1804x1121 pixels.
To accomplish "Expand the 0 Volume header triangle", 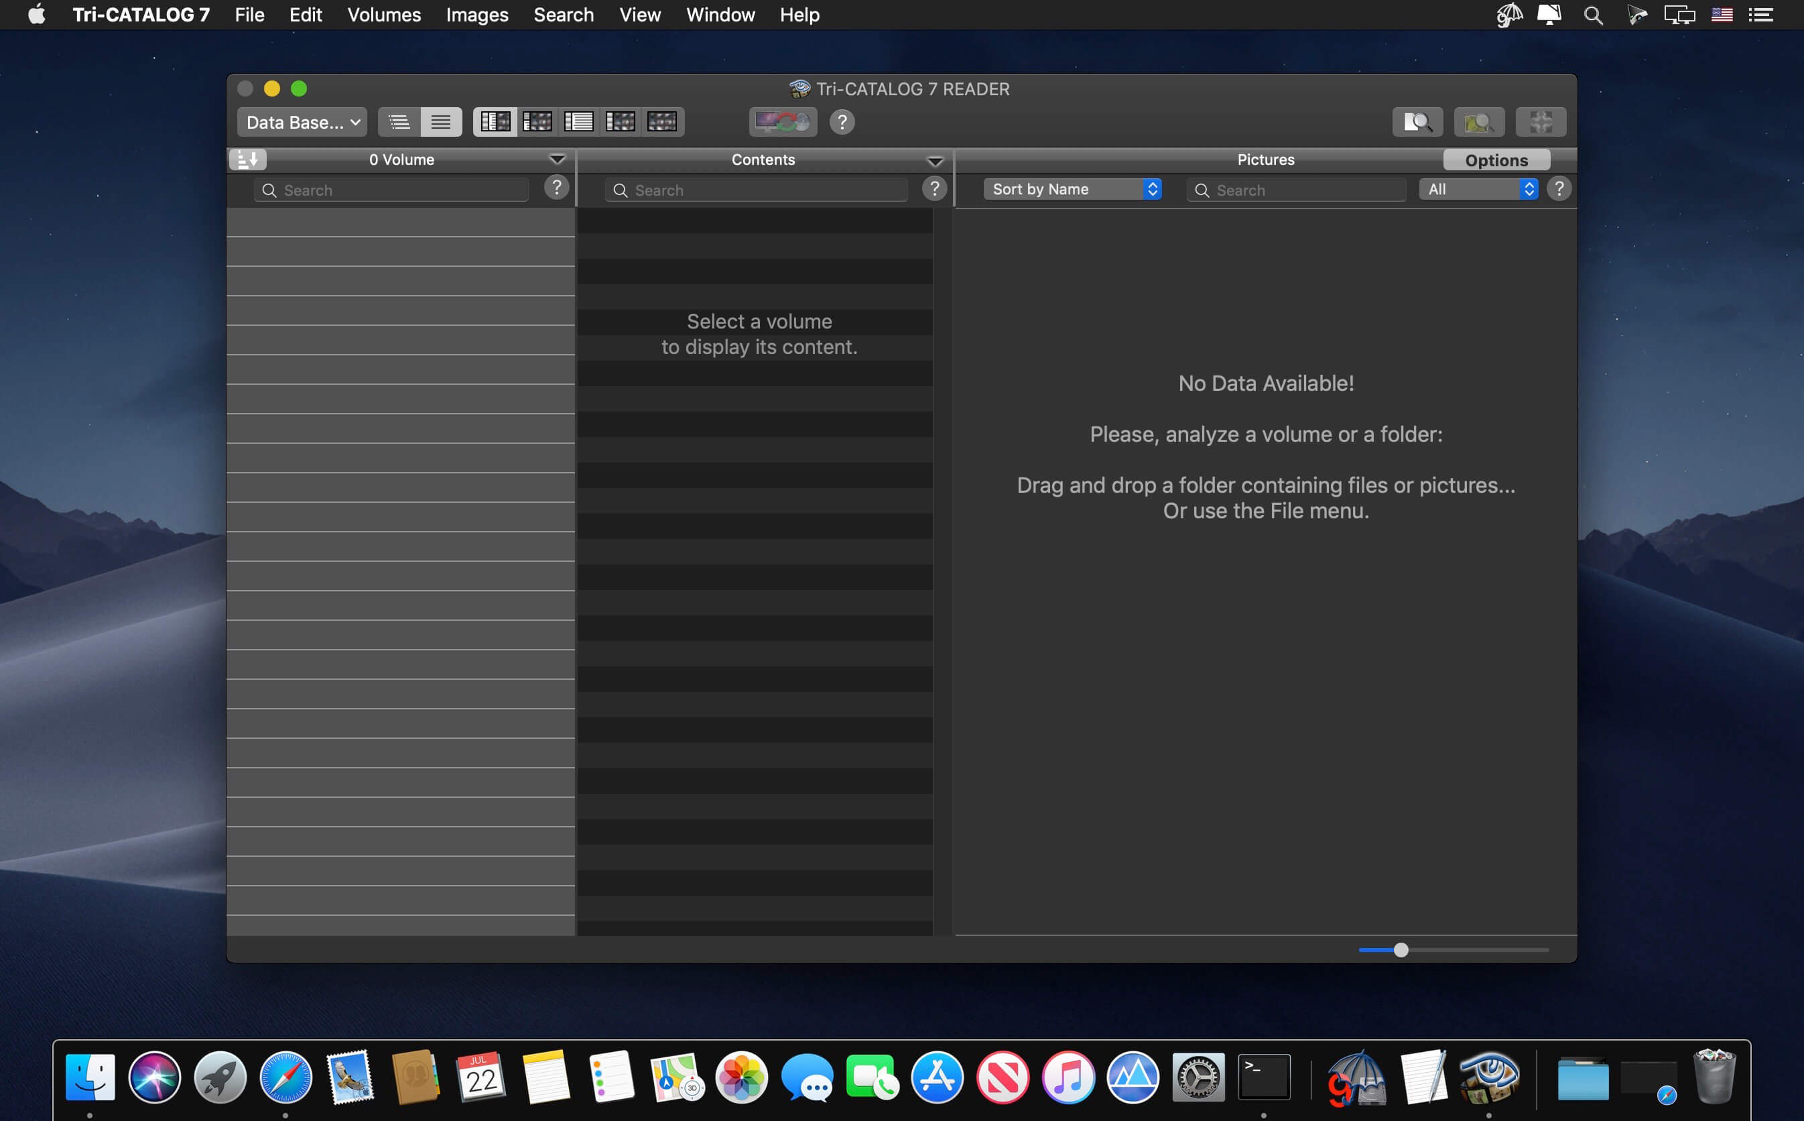I will pyautogui.click(x=557, y=160).
